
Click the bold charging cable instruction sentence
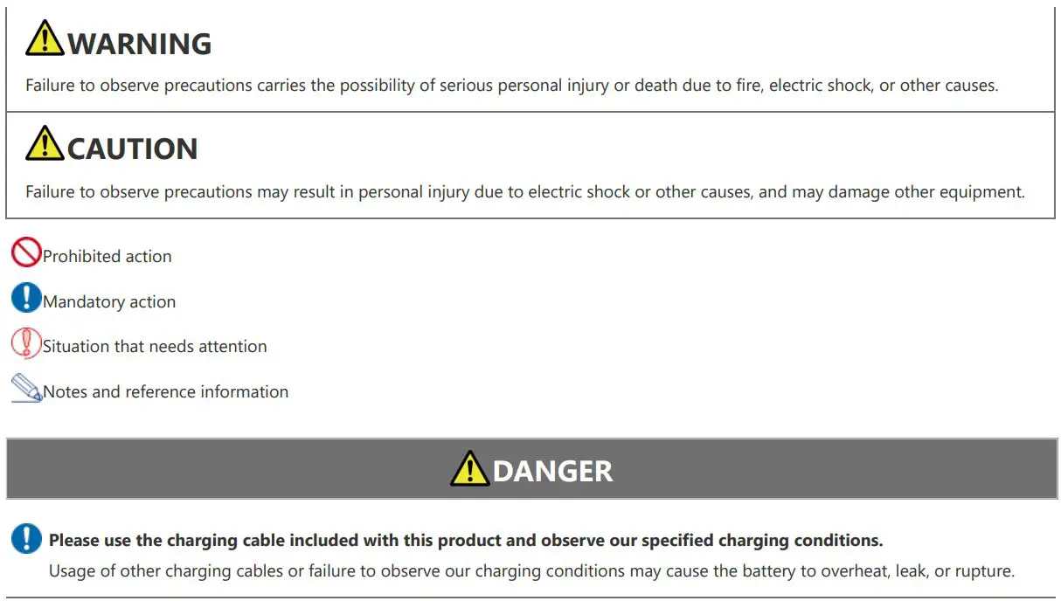tap(466, 541)
